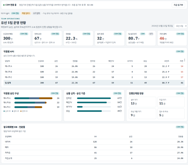
Task: Click the 포인트 column header
Action: coord(167,61)
